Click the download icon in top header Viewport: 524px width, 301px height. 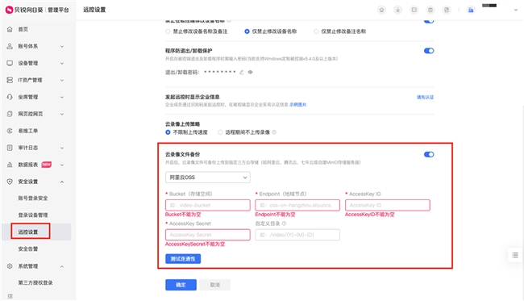[x=397, y=10]
